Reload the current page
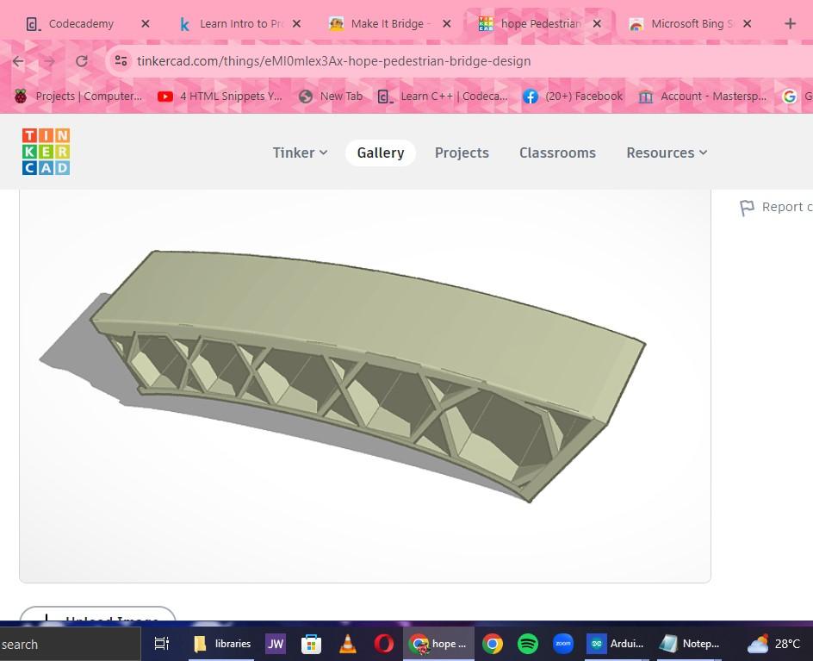Image resolution: width=813 pixels, height=661 pixels. pos(82,61)
